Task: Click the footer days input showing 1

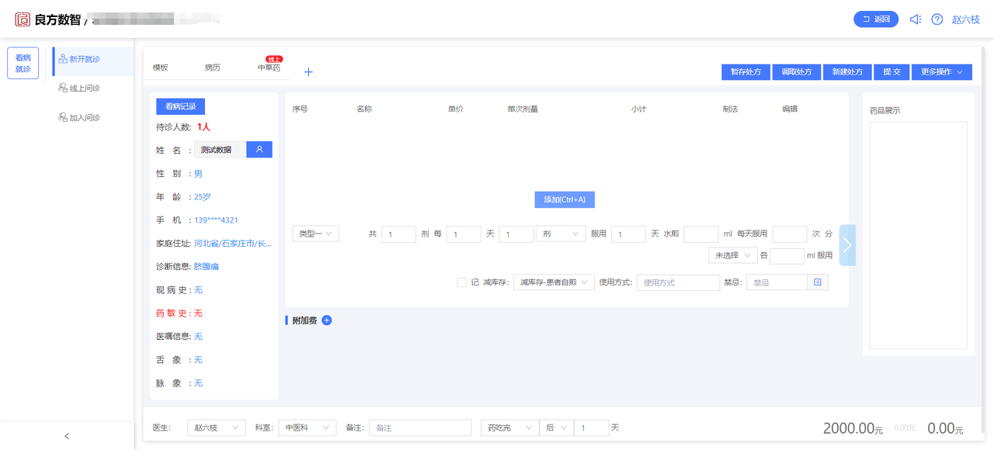Action: pyautogui.click(x=592, y=427)
